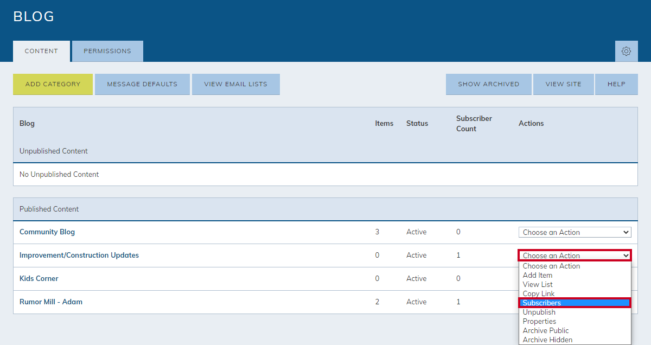This screenshot has width=651, height=345.
Task: Open the Help button
Action: click(x=616, y=84)
